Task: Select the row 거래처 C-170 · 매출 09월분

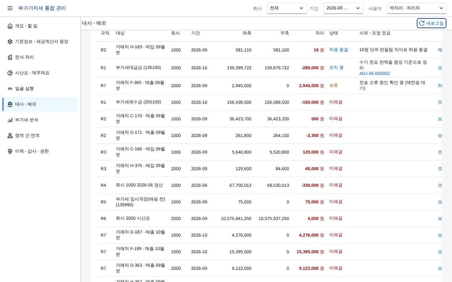Action: [x=269, y=119]
